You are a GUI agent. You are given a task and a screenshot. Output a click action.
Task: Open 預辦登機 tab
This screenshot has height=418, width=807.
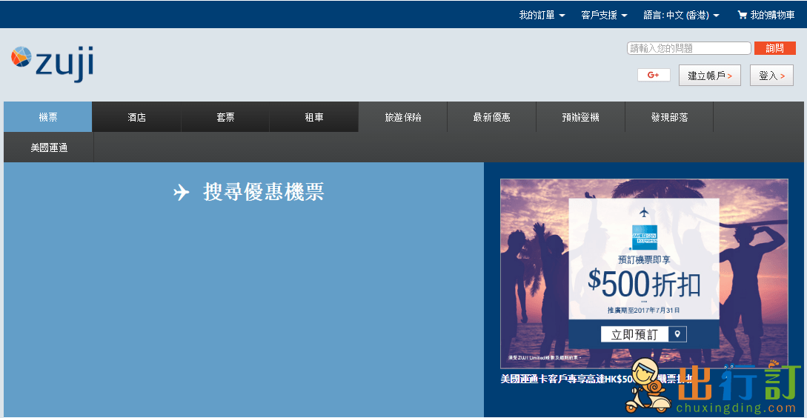click(x=580, y=117)
